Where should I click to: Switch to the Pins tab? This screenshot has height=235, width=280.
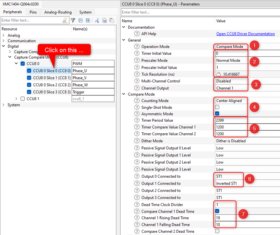[x=33, y=12]
